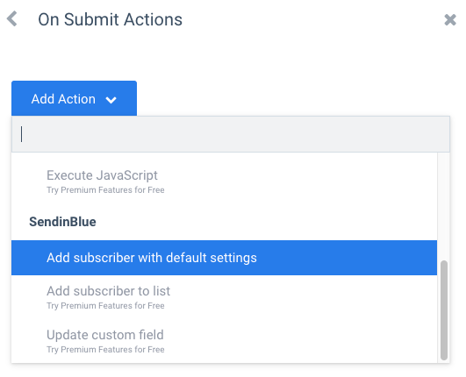Click the SendinBlue group header
This screenshot has width=466, height=377.
[62, 222]
